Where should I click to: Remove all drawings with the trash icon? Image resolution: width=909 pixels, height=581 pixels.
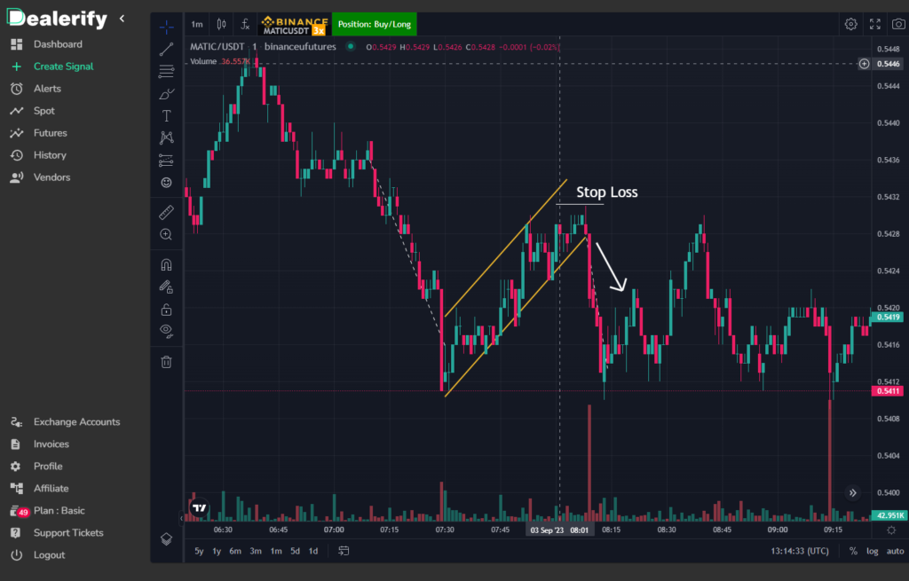pos(166,361)
